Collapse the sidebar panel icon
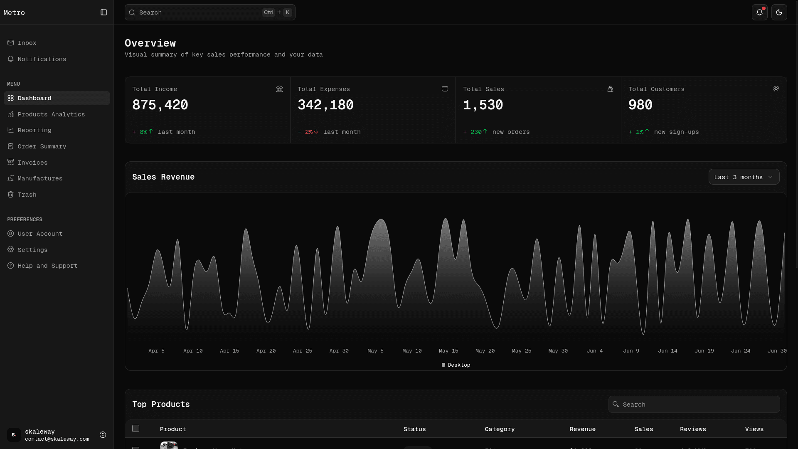This screenshot has height=449, width=798. pos(104,12)
